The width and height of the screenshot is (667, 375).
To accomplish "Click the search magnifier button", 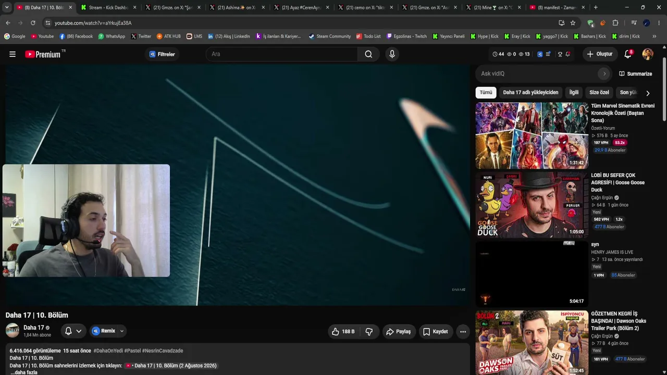I will tap(368, 54).
